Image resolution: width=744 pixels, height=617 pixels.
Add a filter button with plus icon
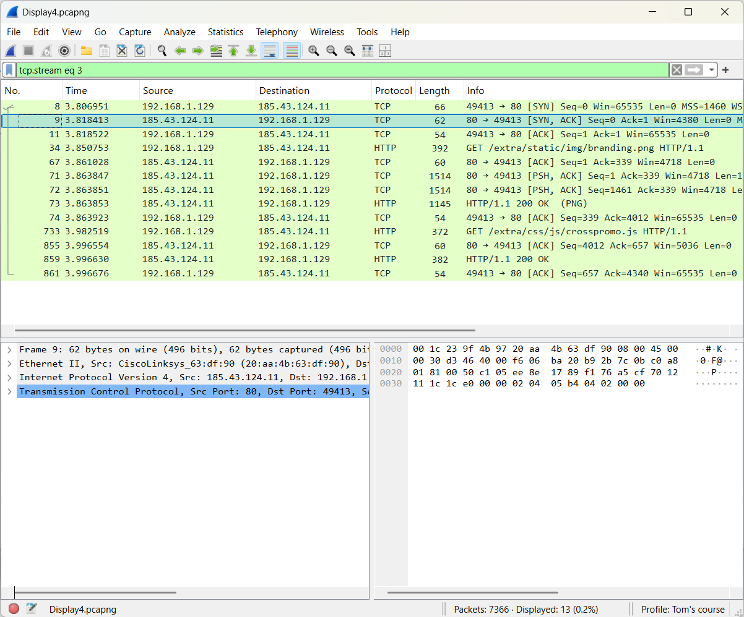click(725, 70)
